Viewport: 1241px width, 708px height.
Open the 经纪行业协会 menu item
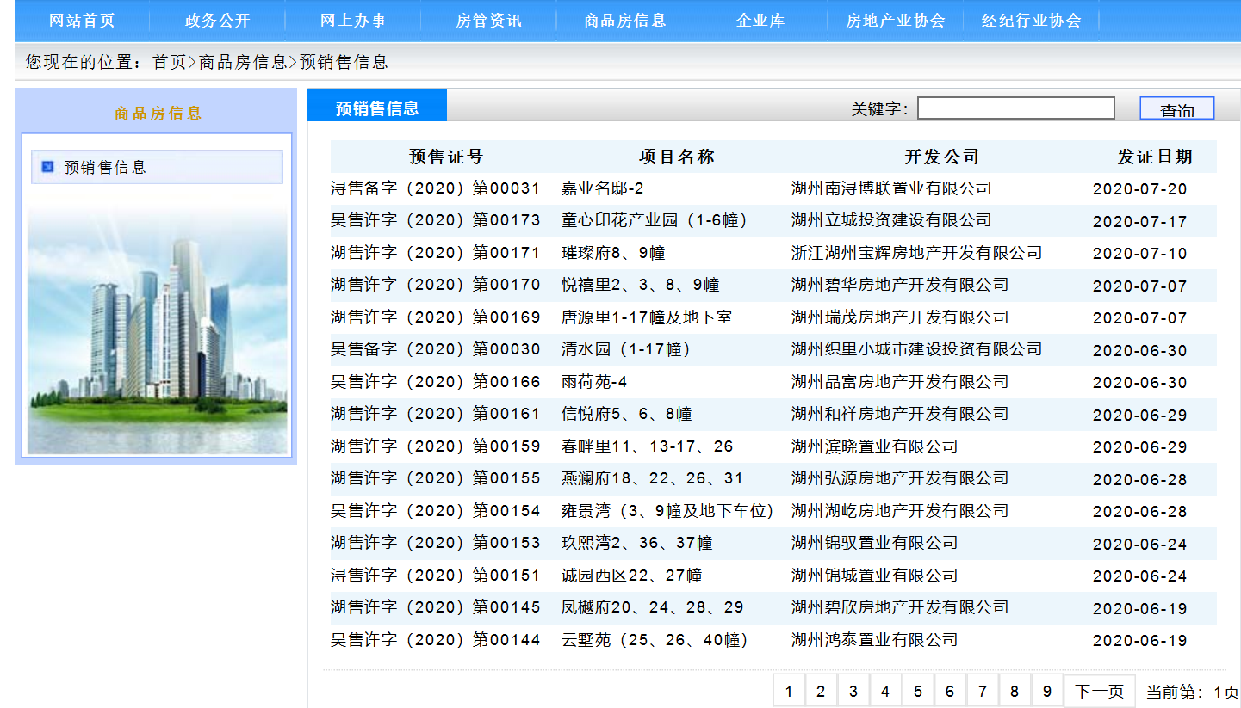pos(1032,21)
